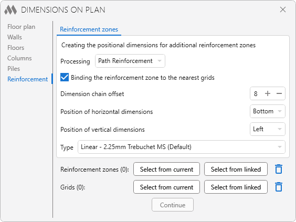This screenshot has width=296, height=222.
Task: Select reinforcement zones from current model
Action: tap(166, 169)
